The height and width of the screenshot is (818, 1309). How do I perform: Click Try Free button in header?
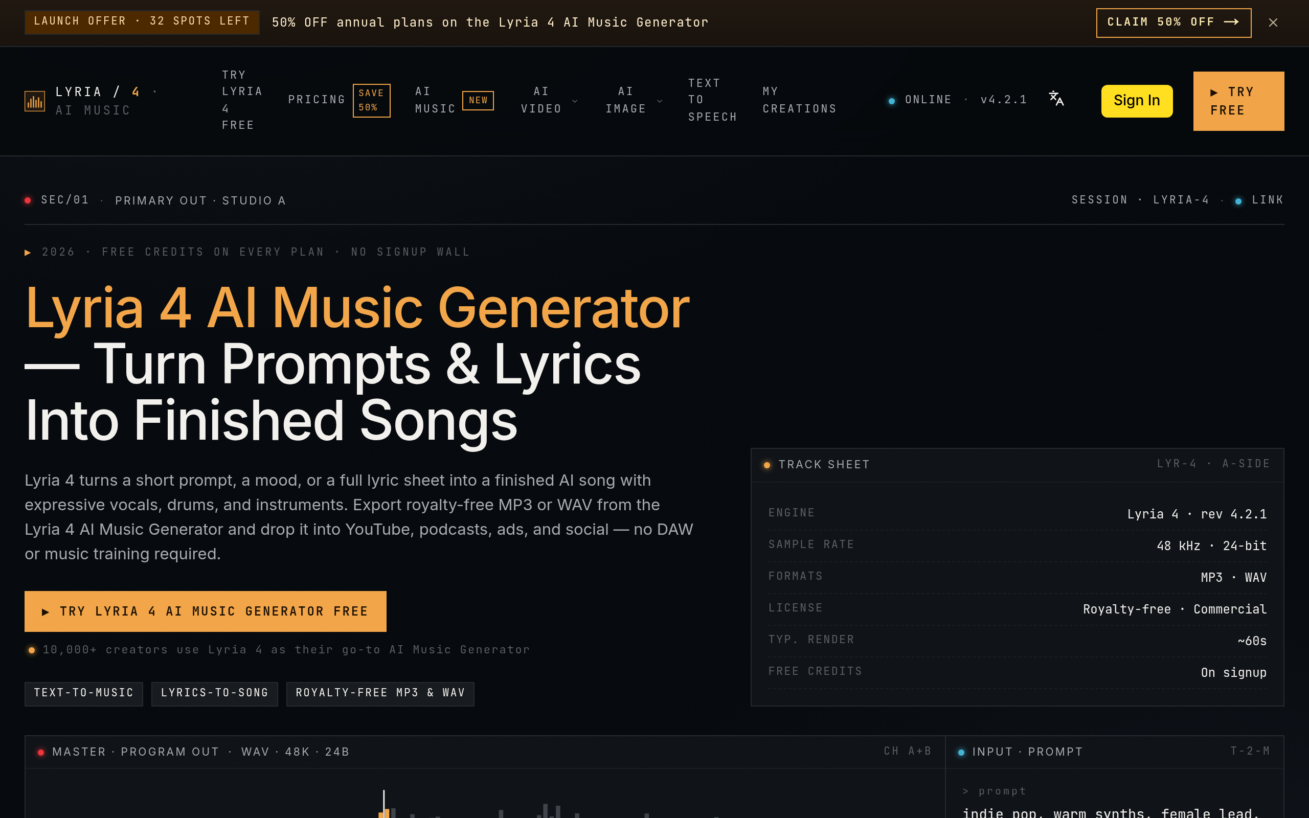point(1238,101)
